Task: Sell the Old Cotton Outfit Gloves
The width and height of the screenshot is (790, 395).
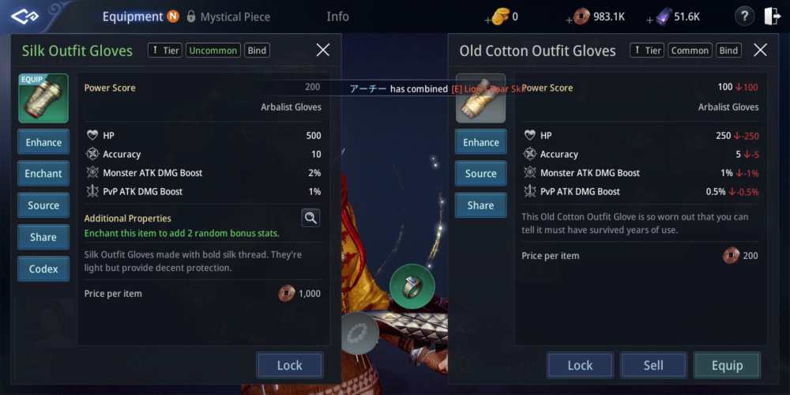Action: (653, 365)
